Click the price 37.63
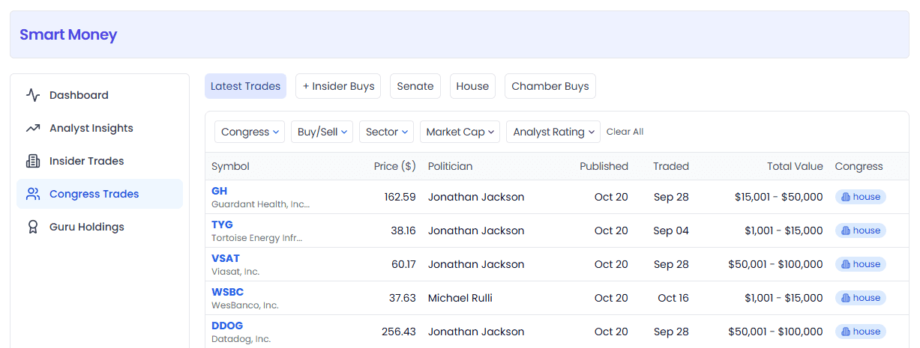Viewport: 920px width, 348px height. 402,298
